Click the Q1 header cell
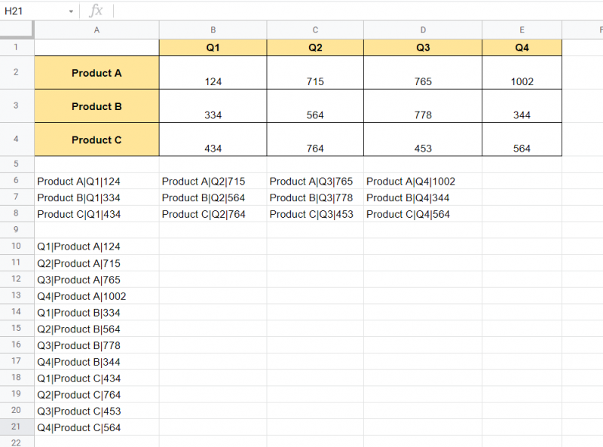This screenshot has height=447, width=603. [213, 46]
